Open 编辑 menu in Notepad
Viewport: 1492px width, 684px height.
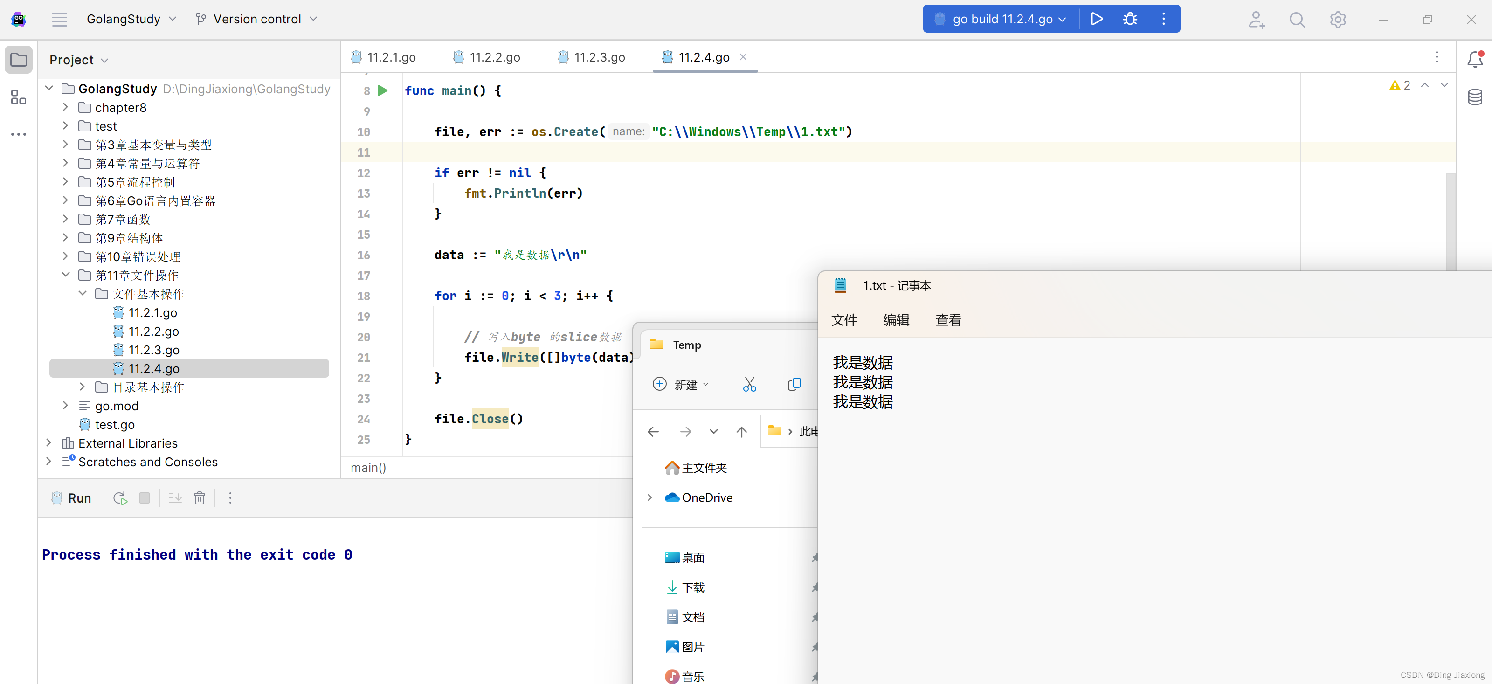coord(897,320)
